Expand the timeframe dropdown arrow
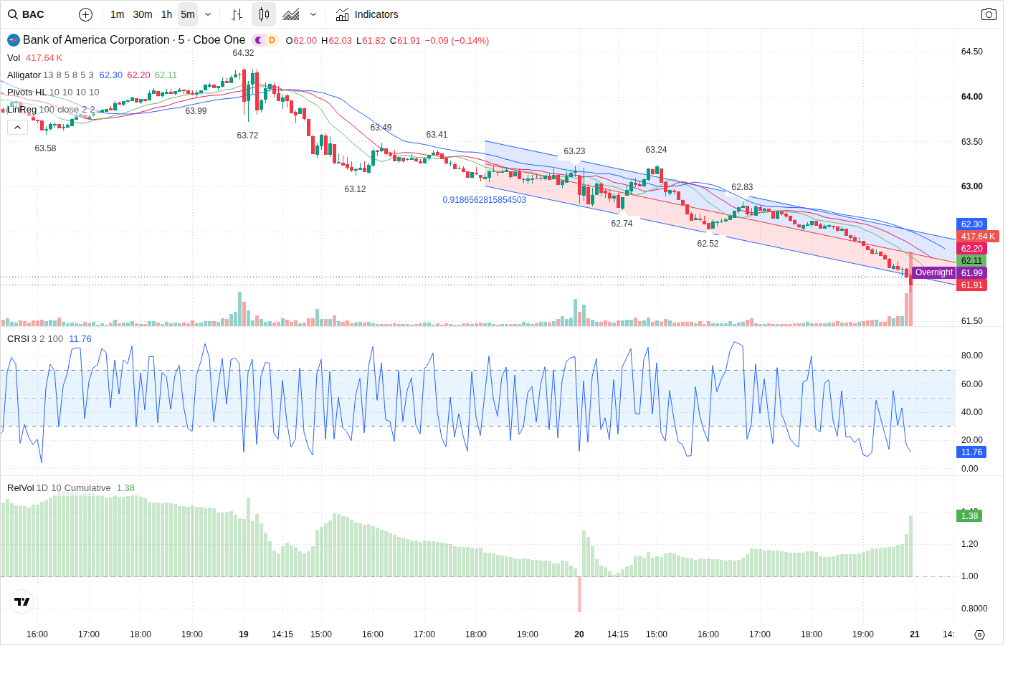 point(208,14)
